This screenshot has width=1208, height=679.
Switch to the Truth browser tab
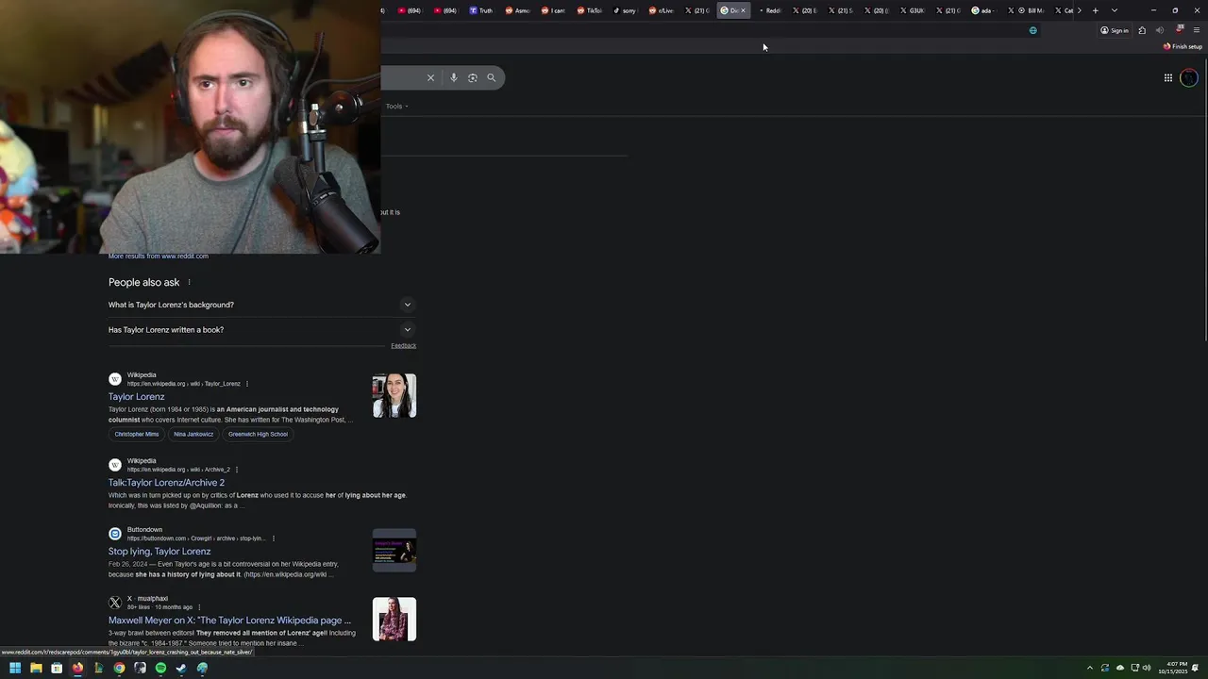481,10
